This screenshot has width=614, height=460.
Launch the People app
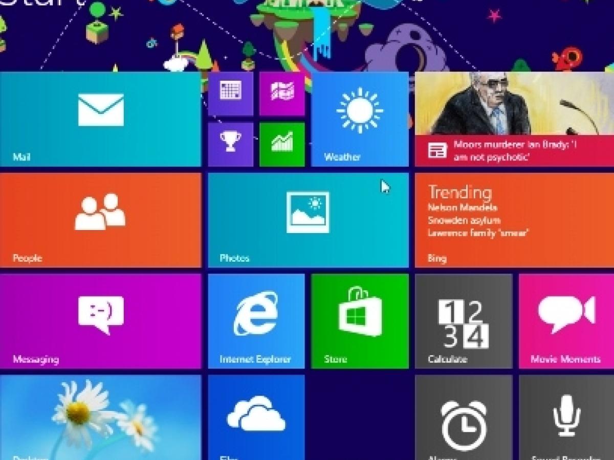click(101, 221)
